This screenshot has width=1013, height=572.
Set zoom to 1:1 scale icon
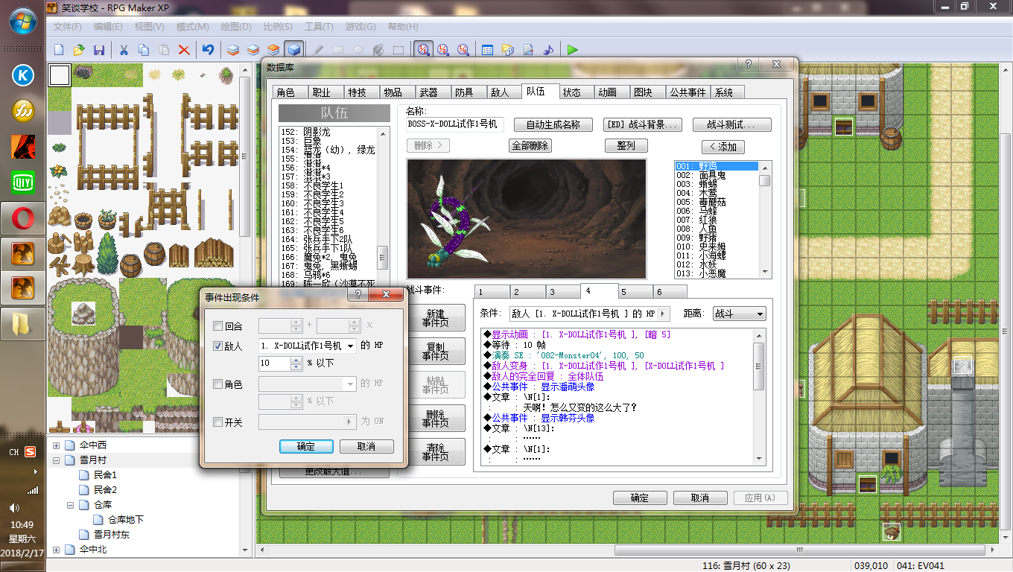423,50
